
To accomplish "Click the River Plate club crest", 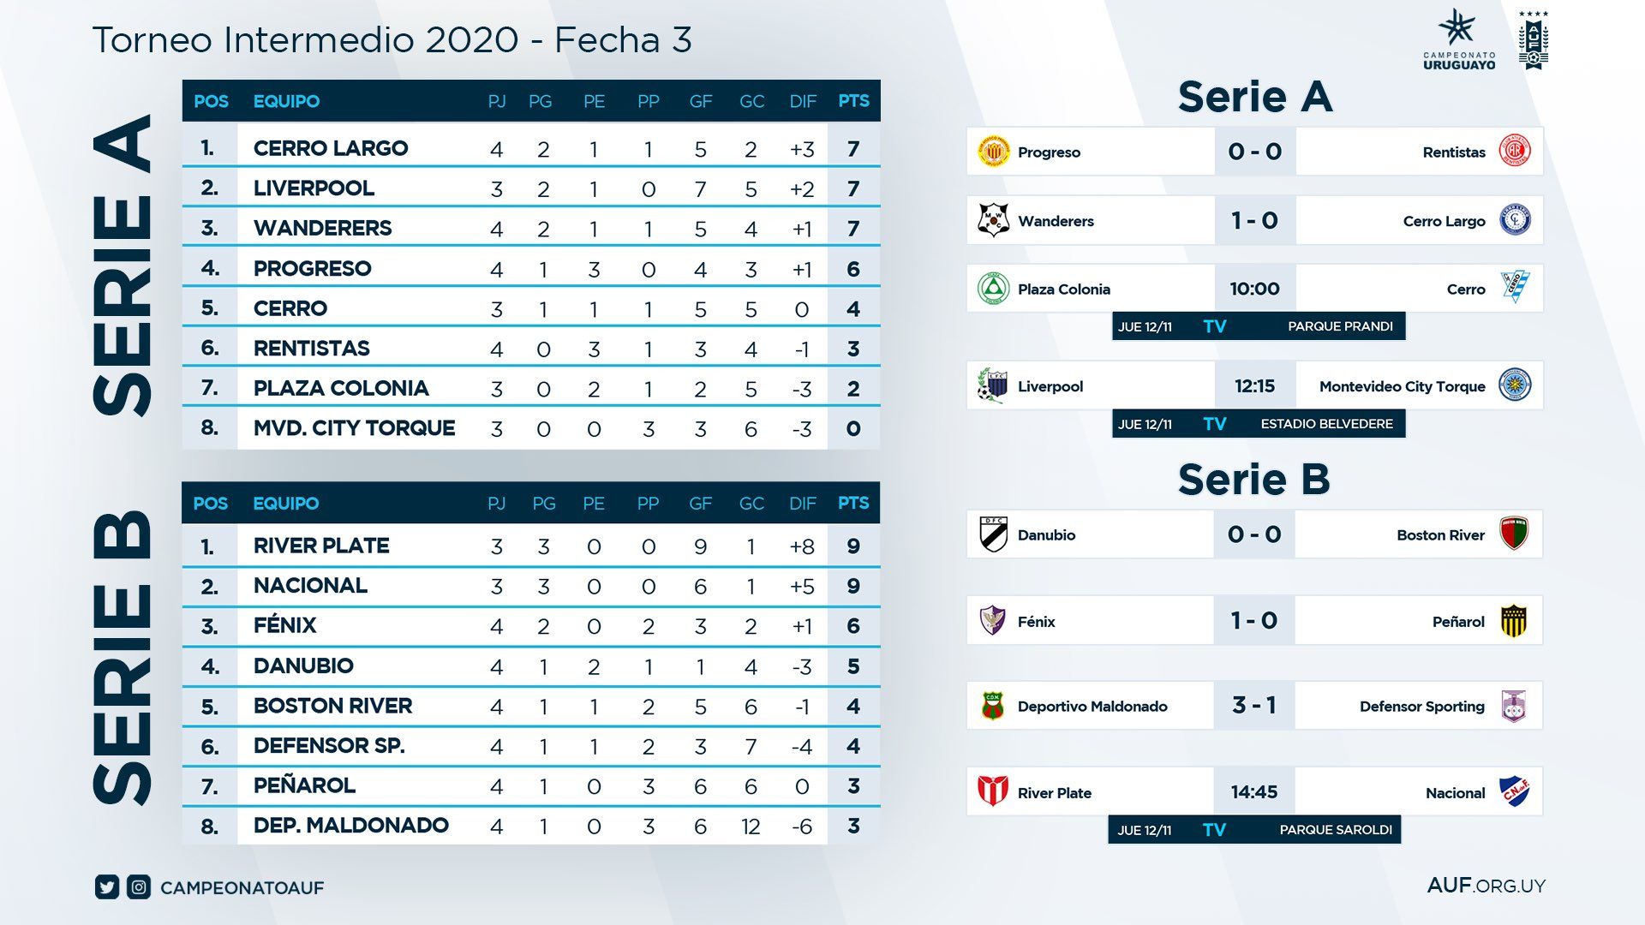I will (x=994, y=792).
